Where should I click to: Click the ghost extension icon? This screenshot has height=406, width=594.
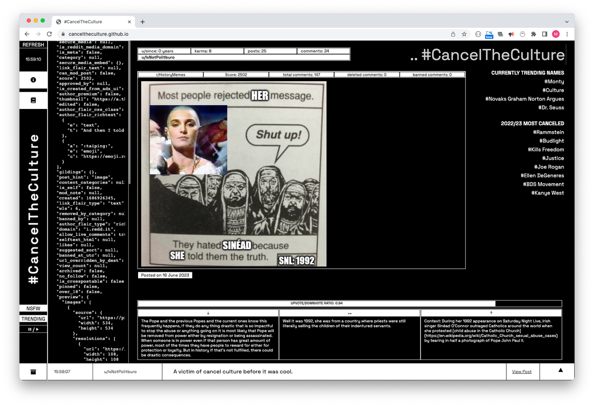522,34
